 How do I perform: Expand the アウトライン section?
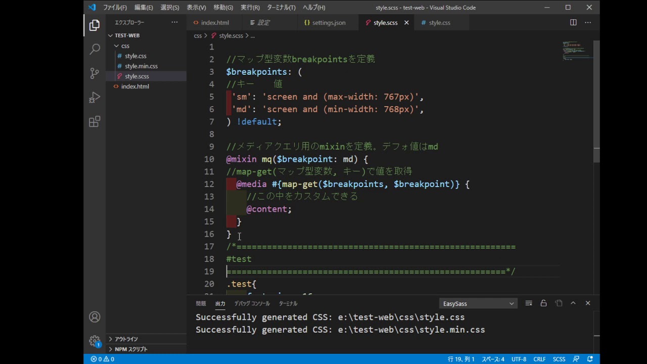[x=147, y=339]
